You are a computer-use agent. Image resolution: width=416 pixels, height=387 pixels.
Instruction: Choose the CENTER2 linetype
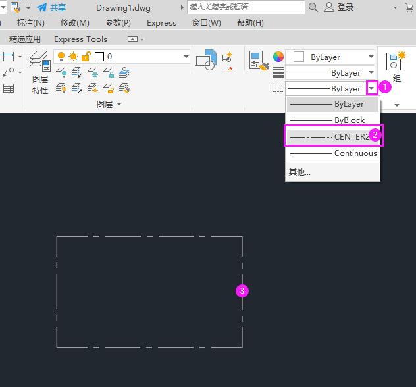332,137
